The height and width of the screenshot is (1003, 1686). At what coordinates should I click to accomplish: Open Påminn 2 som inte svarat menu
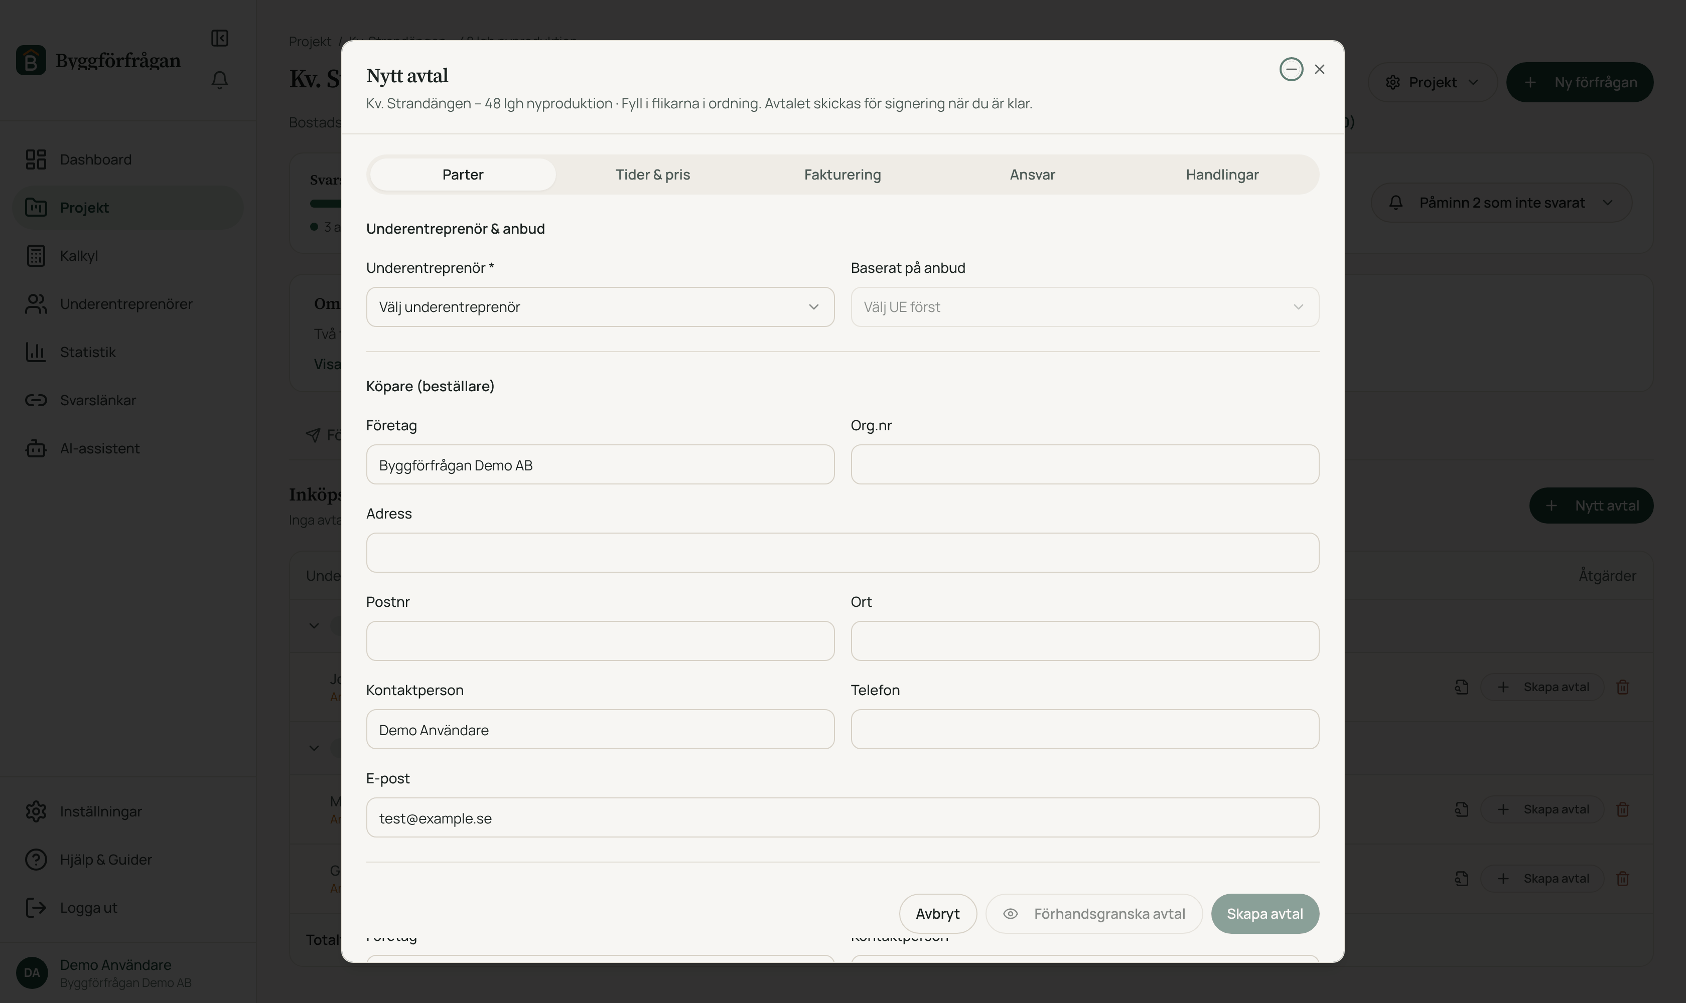(x=1501, y=203)
